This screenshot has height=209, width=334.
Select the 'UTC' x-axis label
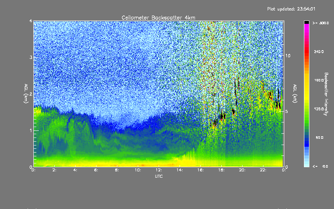tap(159, 176)
